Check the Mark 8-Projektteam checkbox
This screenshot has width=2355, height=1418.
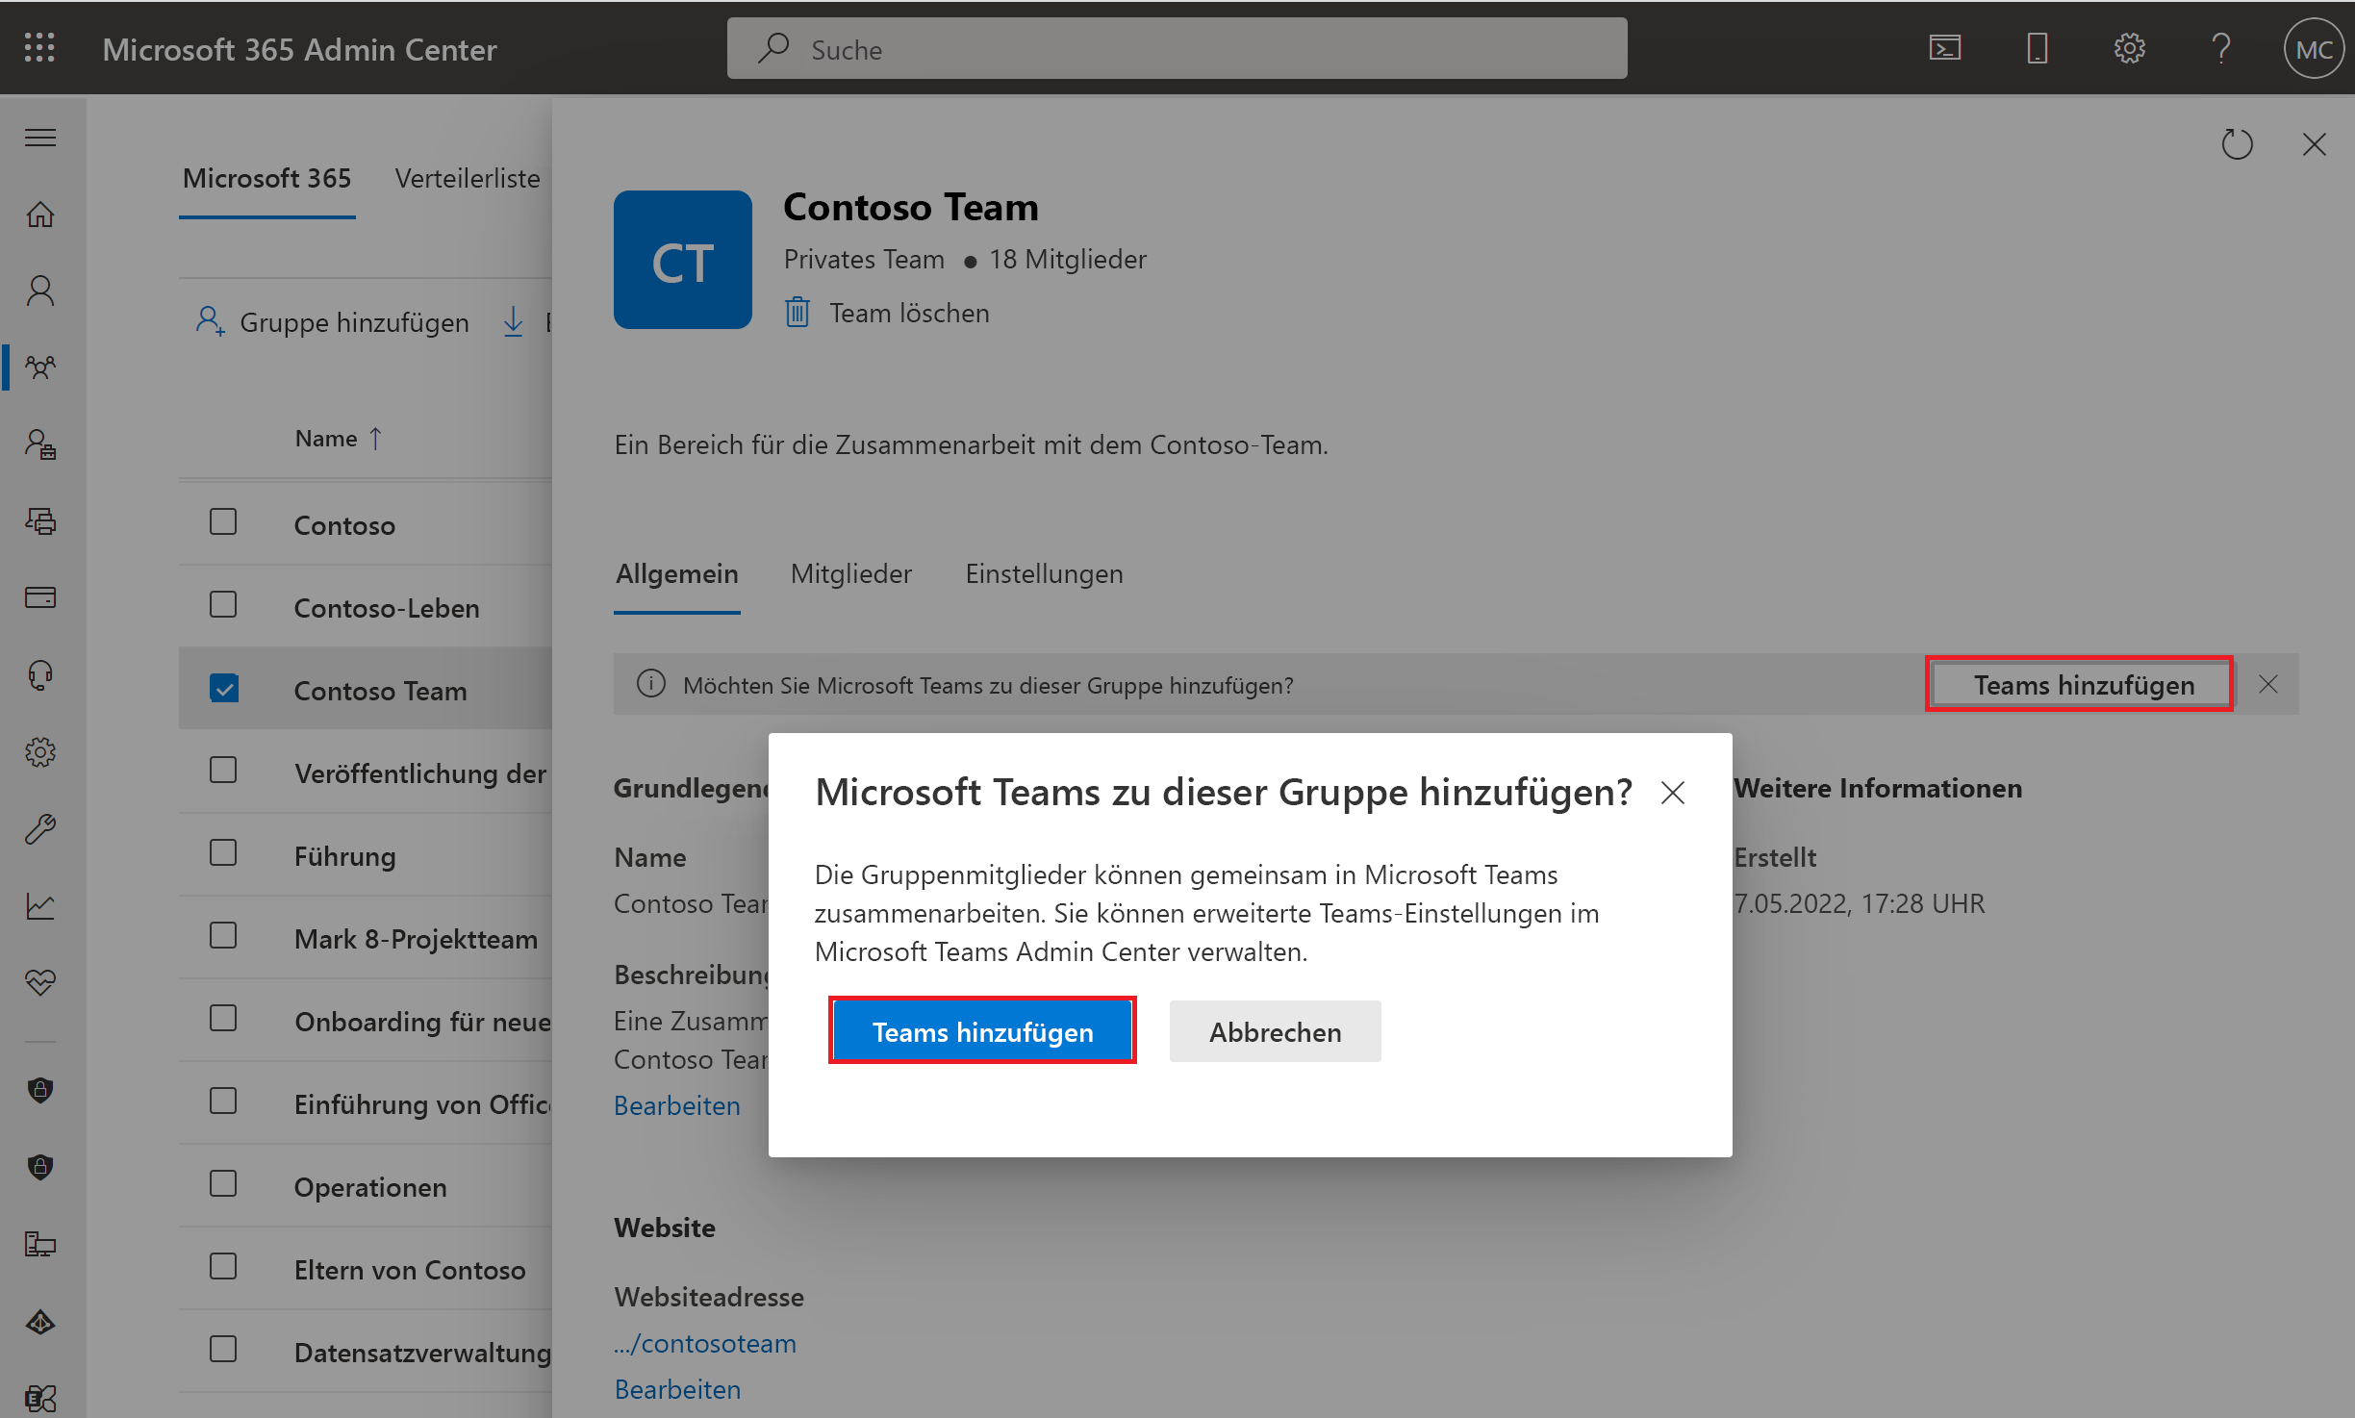tap(223, 935)
